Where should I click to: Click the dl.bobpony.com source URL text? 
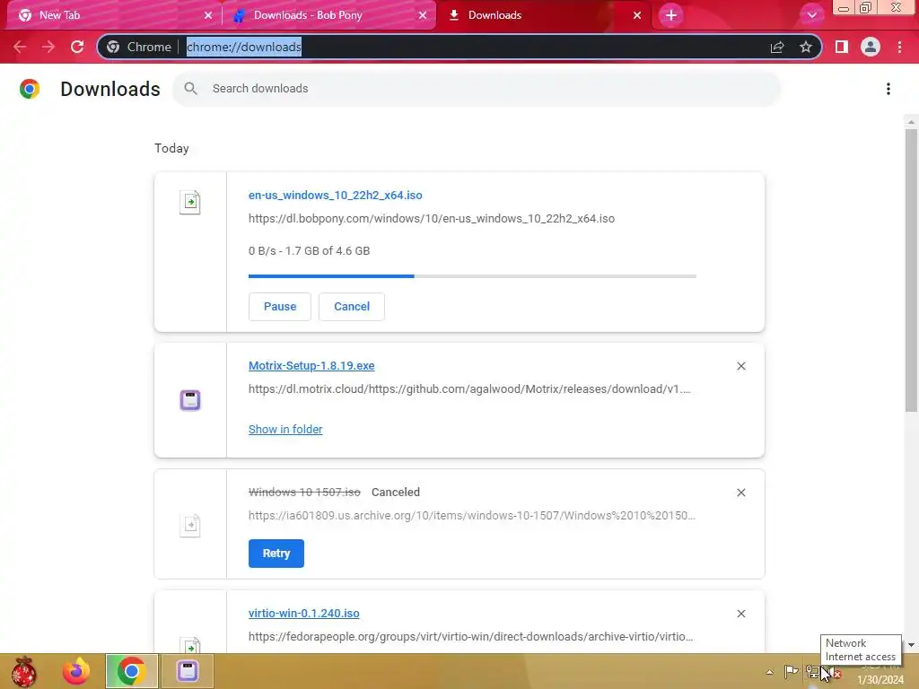pos(432,219)
